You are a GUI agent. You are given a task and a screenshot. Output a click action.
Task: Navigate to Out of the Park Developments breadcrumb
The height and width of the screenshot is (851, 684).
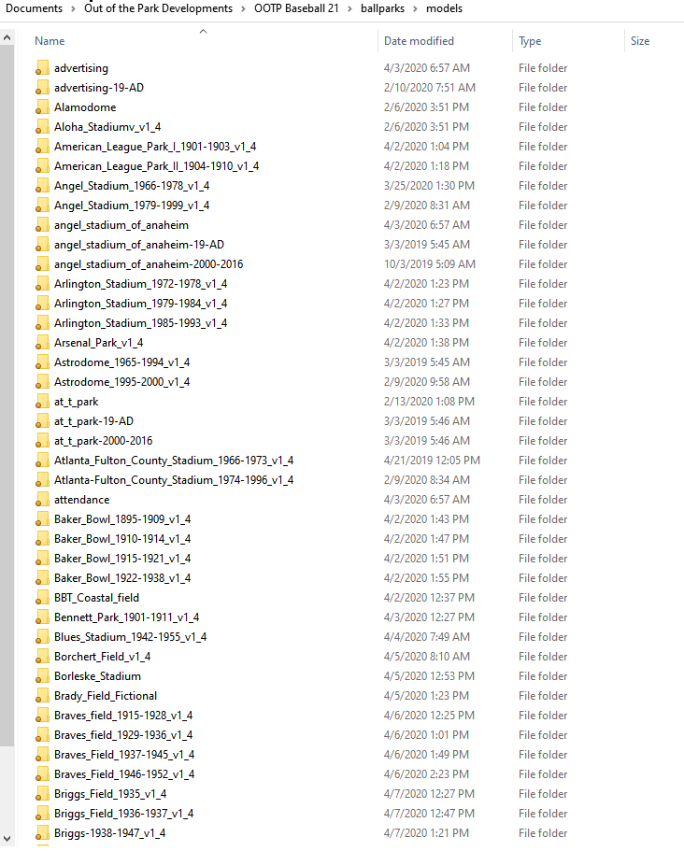pyautogui.click(x=159, y=8)
